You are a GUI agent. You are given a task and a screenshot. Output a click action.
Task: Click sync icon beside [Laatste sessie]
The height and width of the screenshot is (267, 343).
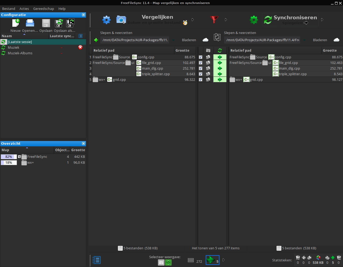(x=3, y=42)
